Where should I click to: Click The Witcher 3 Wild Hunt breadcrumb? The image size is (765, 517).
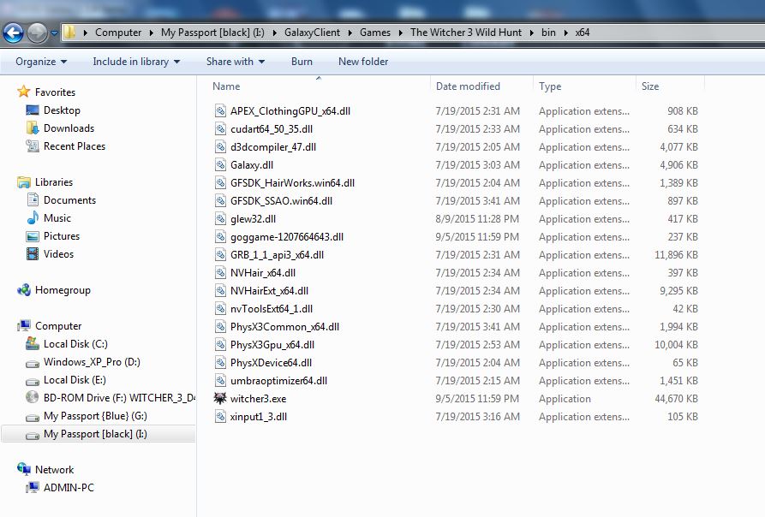click(466, 33)
